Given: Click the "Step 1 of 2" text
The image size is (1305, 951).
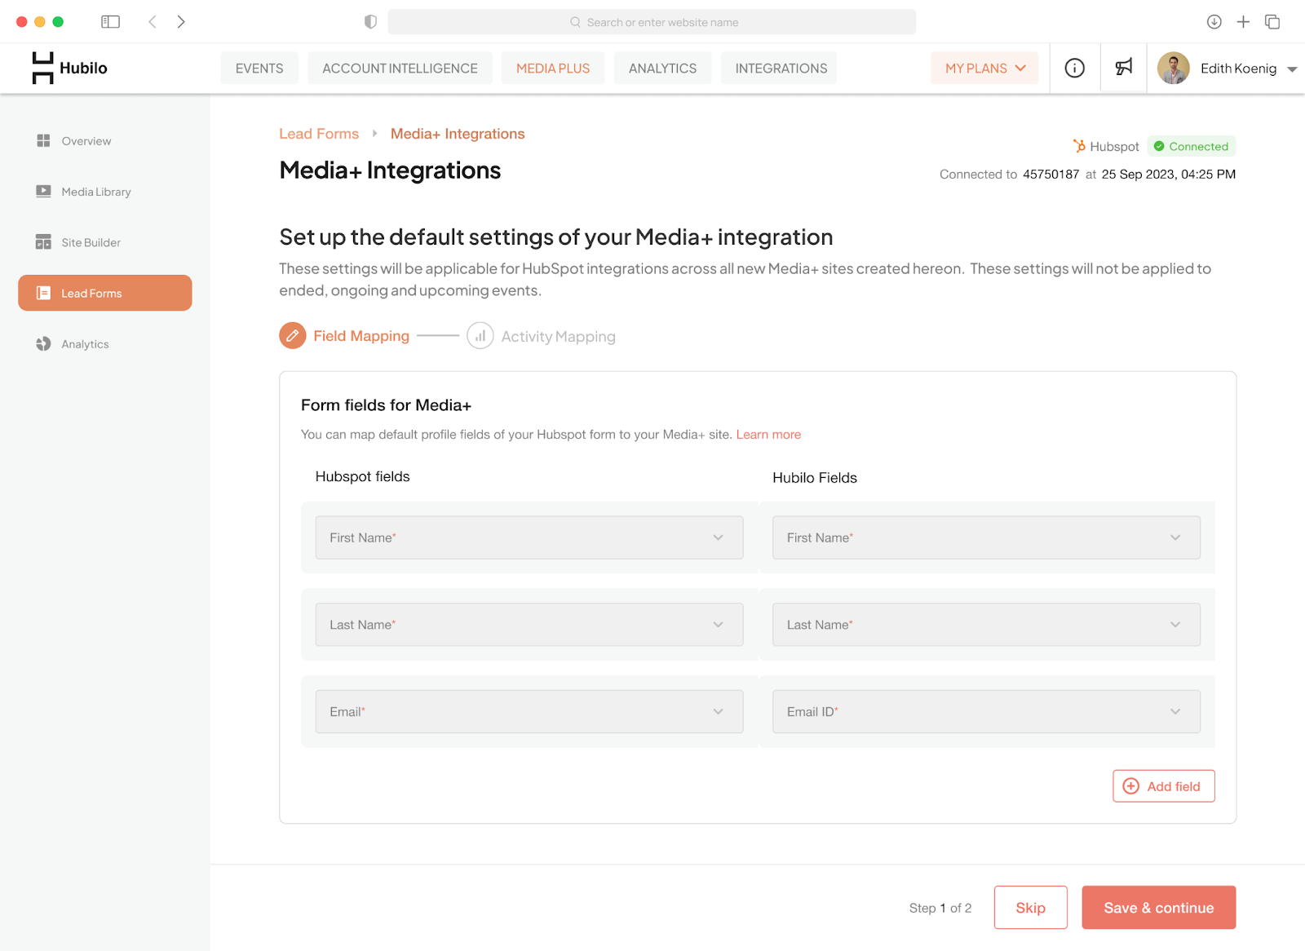Looking at the screenshot, I should [940, 908].
